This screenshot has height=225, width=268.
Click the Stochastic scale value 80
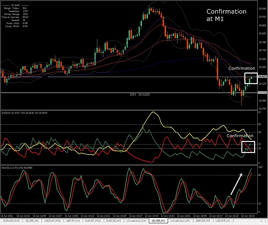259,175
